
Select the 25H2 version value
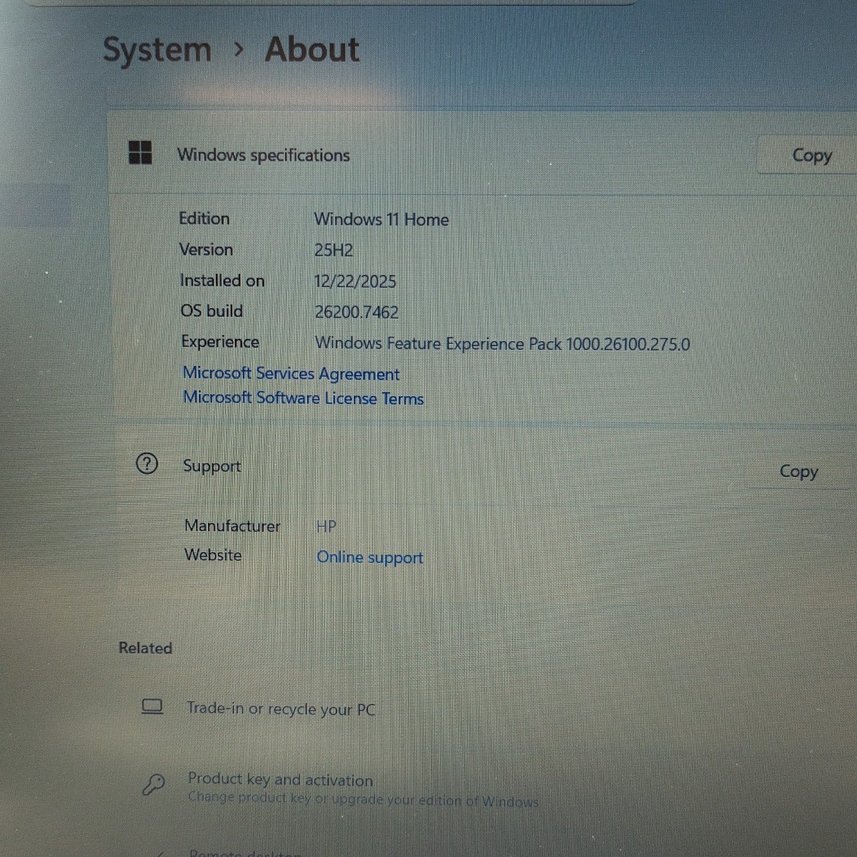coord(334,250)
